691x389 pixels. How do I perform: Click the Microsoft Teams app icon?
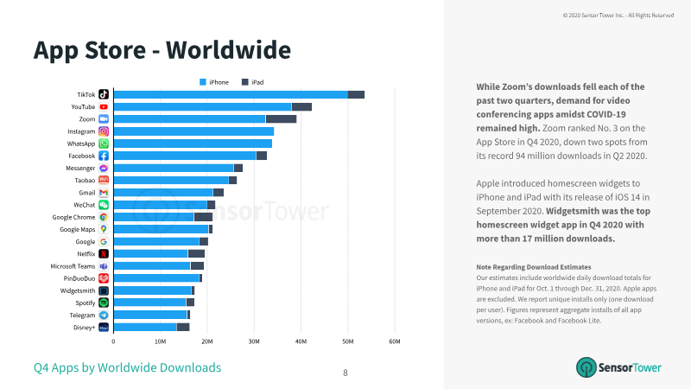[x=104, y=266]
